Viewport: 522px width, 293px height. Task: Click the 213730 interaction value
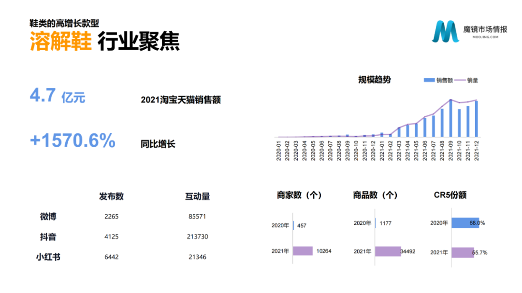point(197,237)
